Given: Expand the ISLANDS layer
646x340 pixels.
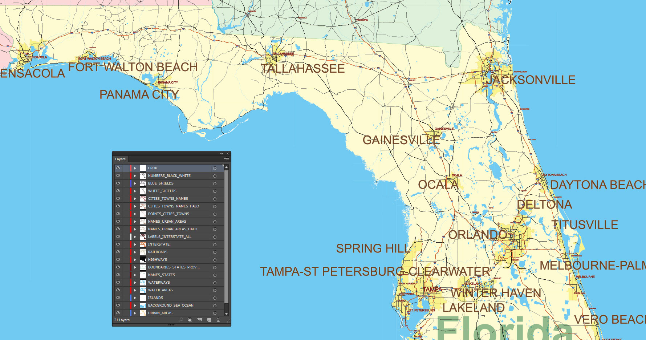Looking at the screenshot, I should coord(135,298).
